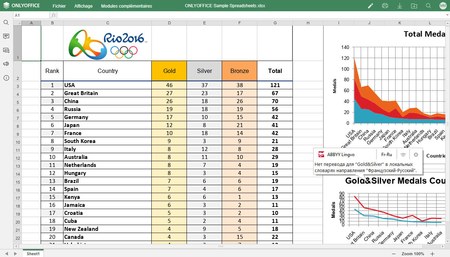Print the spreadsheet using the printer icon
The image size is (450, 257).
click(385, 6)
